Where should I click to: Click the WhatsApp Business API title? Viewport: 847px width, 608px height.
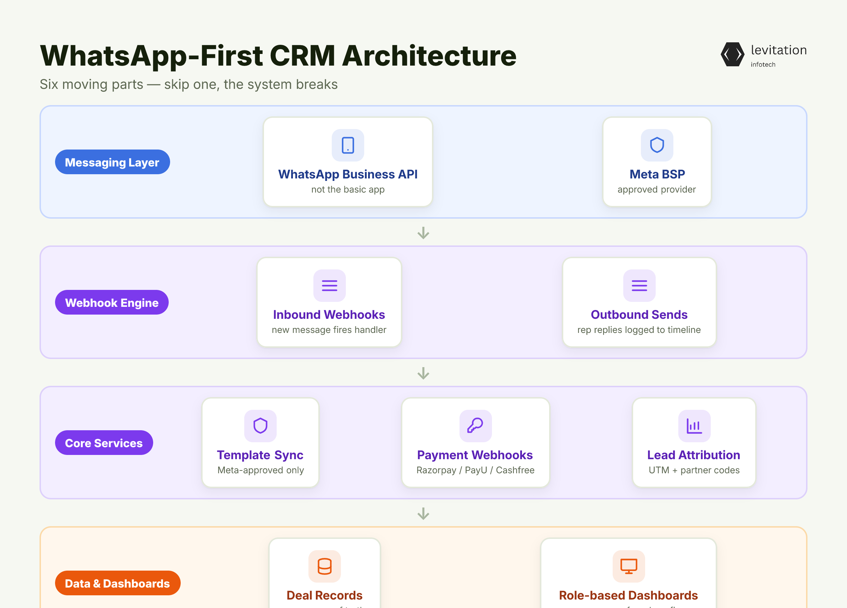pyautogui.click(x=348, y=174)
